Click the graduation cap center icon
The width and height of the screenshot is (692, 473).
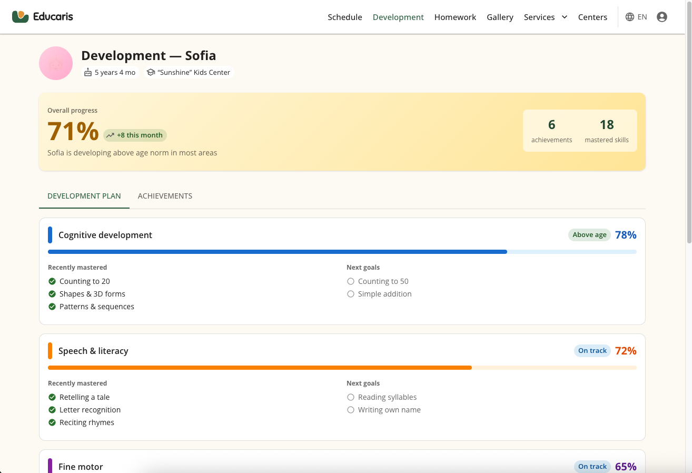[x=151, y=73]
